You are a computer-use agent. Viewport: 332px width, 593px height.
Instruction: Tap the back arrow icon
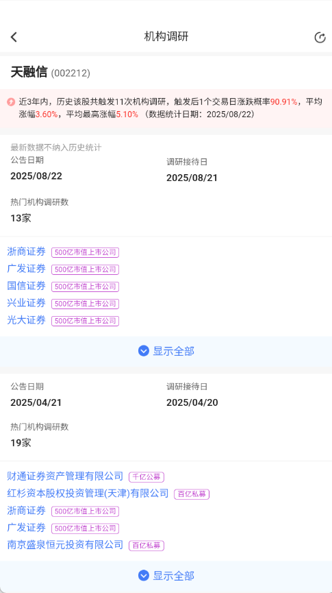click(14, 37)
